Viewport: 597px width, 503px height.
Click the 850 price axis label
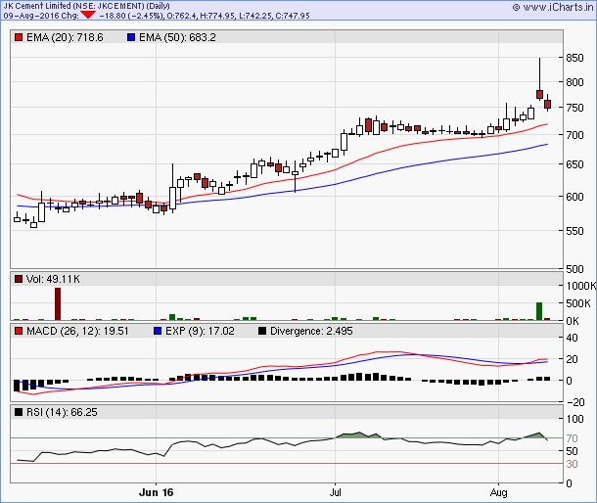[574, 58]
